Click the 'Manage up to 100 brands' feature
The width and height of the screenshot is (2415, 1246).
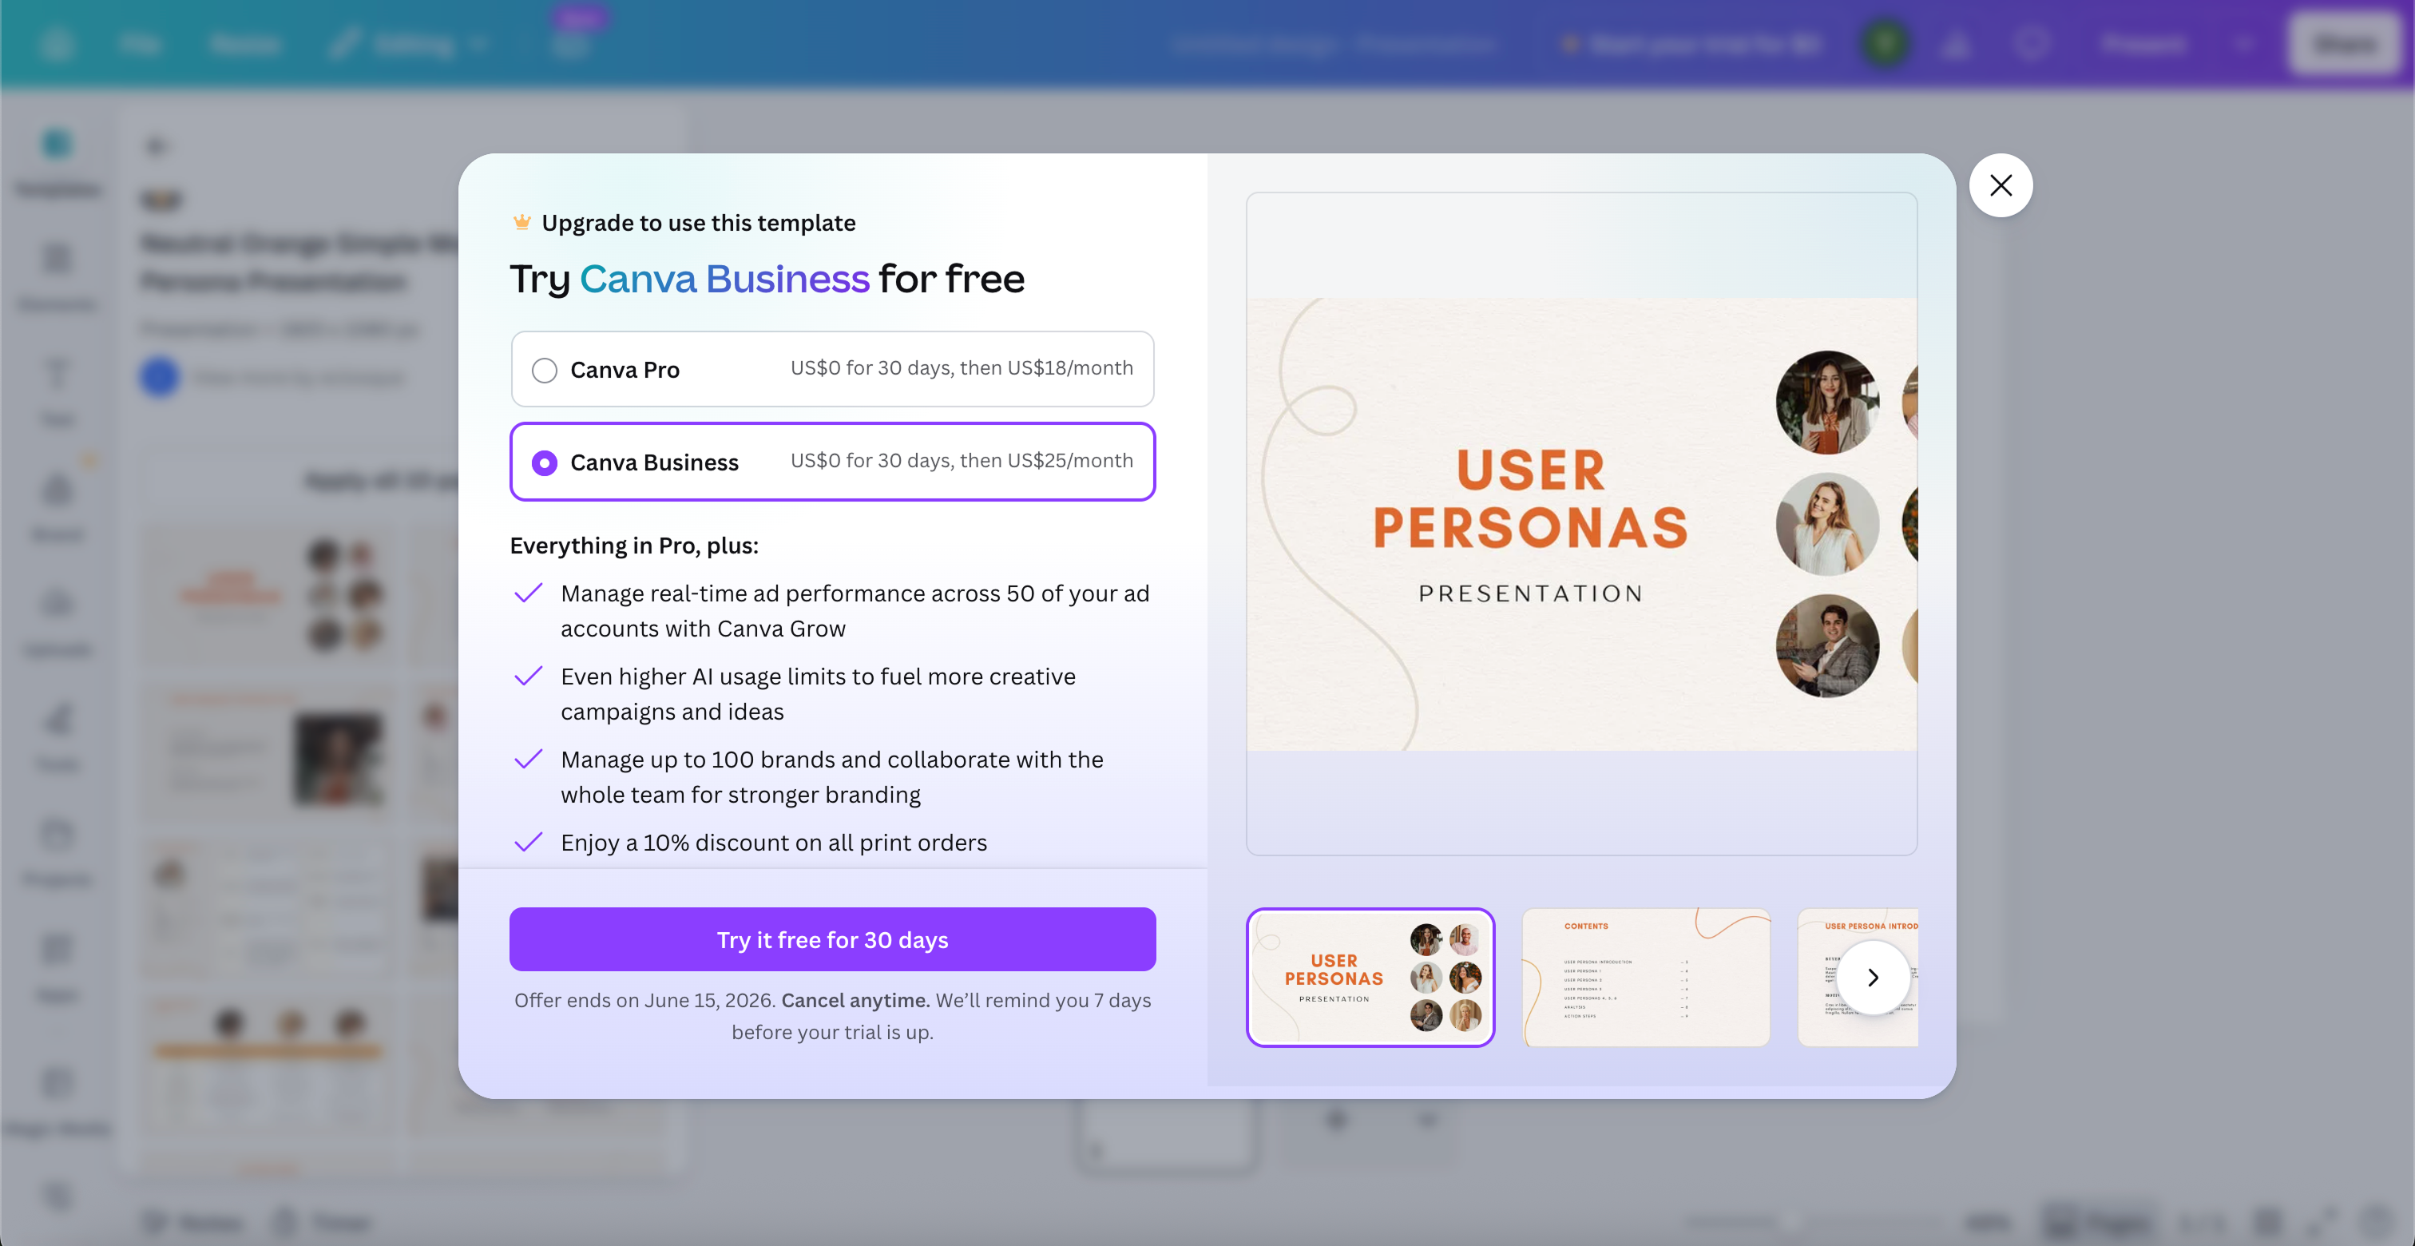click(831, 777)
